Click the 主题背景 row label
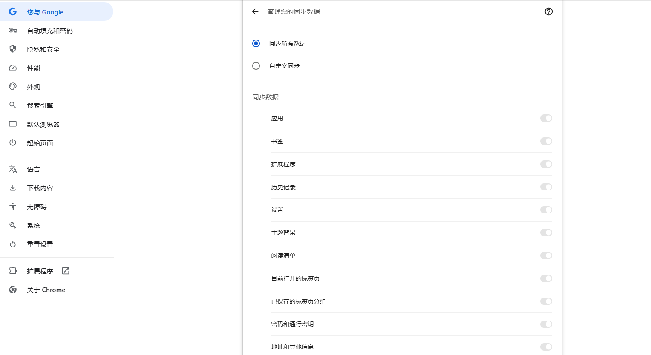The image size is (651, 355). tap(283, 233)
